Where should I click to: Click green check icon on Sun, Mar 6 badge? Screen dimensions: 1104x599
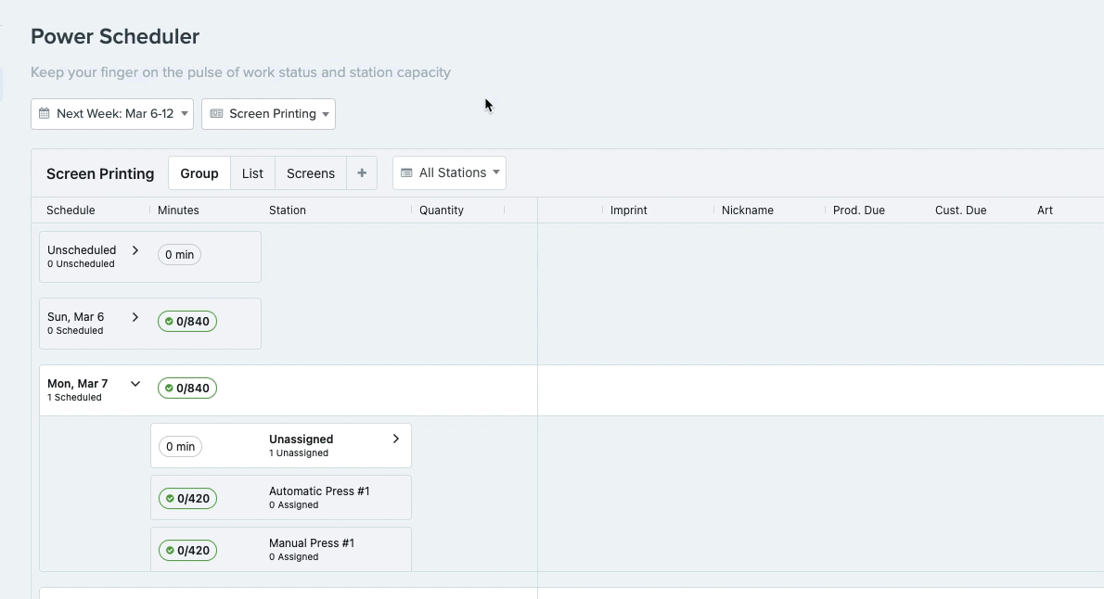(x=169, y=322)
